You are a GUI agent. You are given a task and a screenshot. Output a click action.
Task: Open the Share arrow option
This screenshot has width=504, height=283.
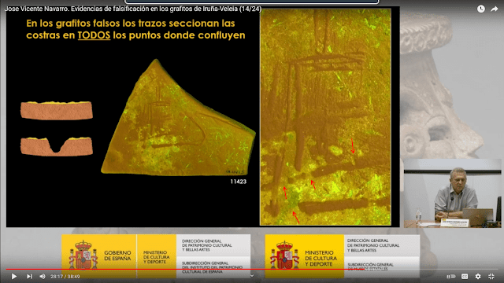coord(494,9)
